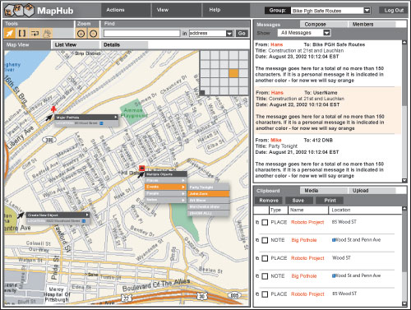Check the PLACE Roboto Project Wood ST checkbox

pos(265,258)
